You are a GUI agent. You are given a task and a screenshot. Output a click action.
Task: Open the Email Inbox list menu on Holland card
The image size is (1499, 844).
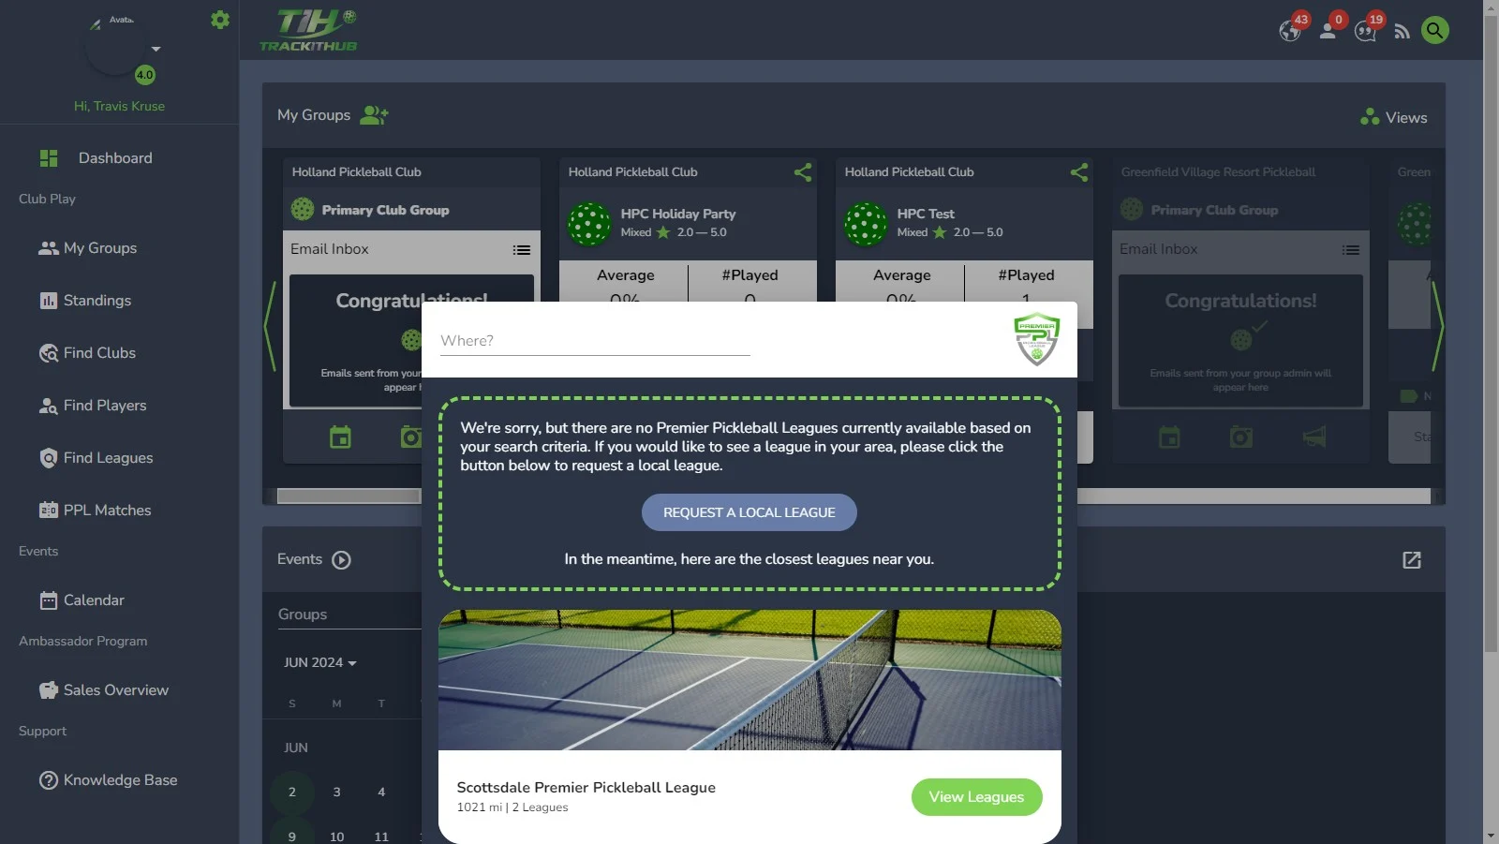tap(522, 250)
